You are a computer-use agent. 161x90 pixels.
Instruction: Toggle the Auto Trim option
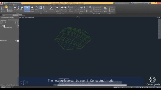(x=91, y=9)
